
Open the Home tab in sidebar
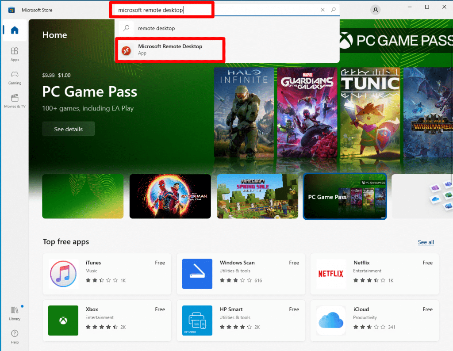coord(15,31)
